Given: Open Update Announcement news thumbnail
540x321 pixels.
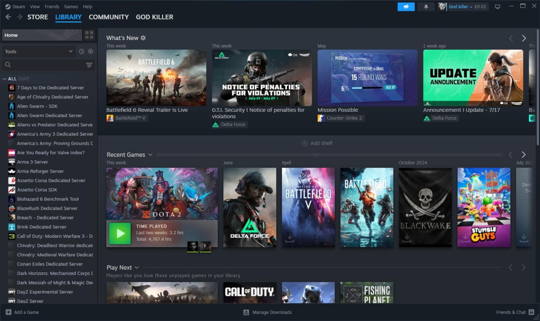Looking at the screenshot, I should click(473, 77).
